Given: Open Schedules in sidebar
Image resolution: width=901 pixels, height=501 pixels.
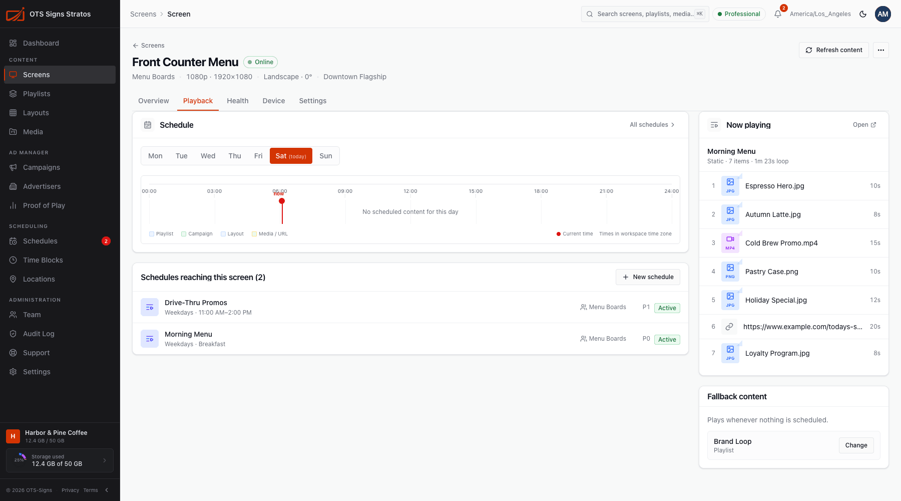Looking at the screenshot, I should coord(60,241).
